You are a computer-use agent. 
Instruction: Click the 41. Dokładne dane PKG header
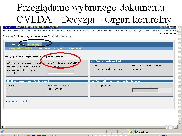pyautogui.click(x=131, y=61)
